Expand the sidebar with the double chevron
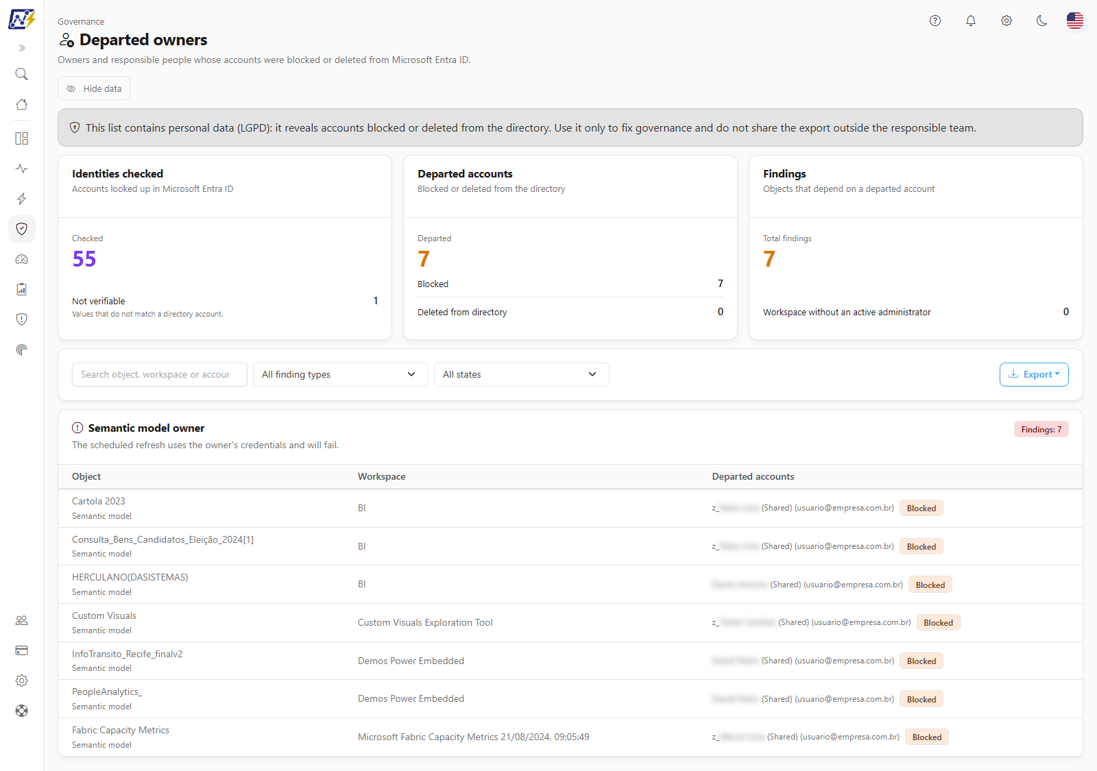The image size is (1097, 771). [22, 48]
